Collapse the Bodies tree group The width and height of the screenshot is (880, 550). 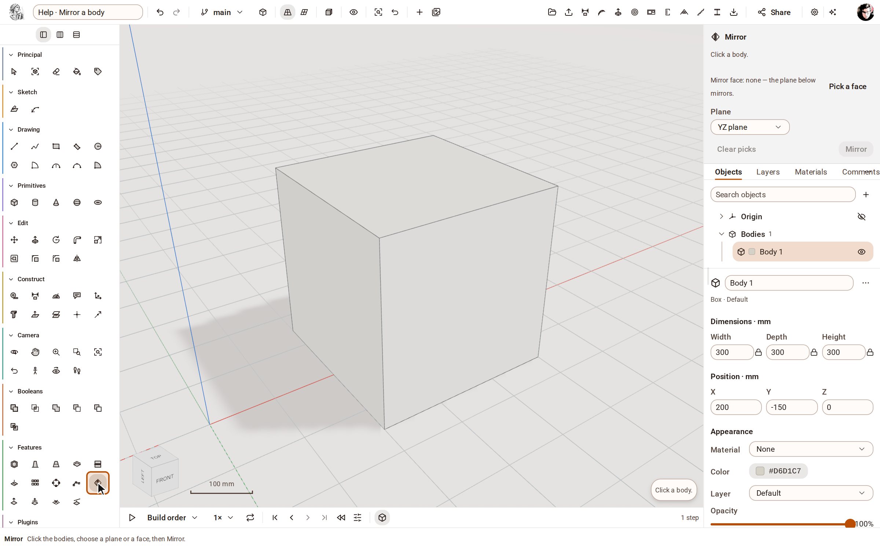coord(721,234)
